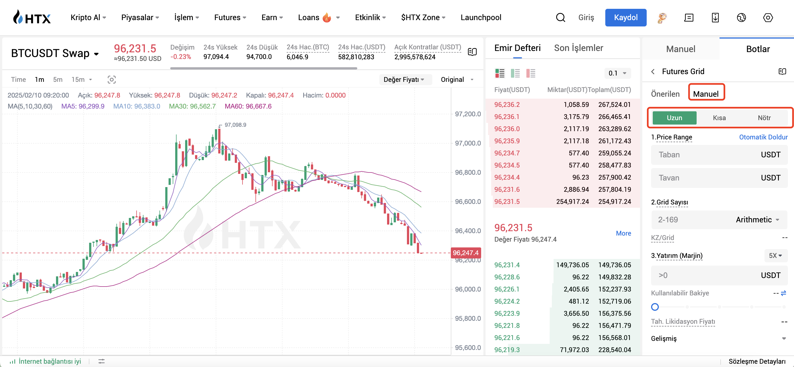Open the hexagon settings icon
The height and width of the screenshot is (367, 794).
pyautogui.click(x=768, y=18)
